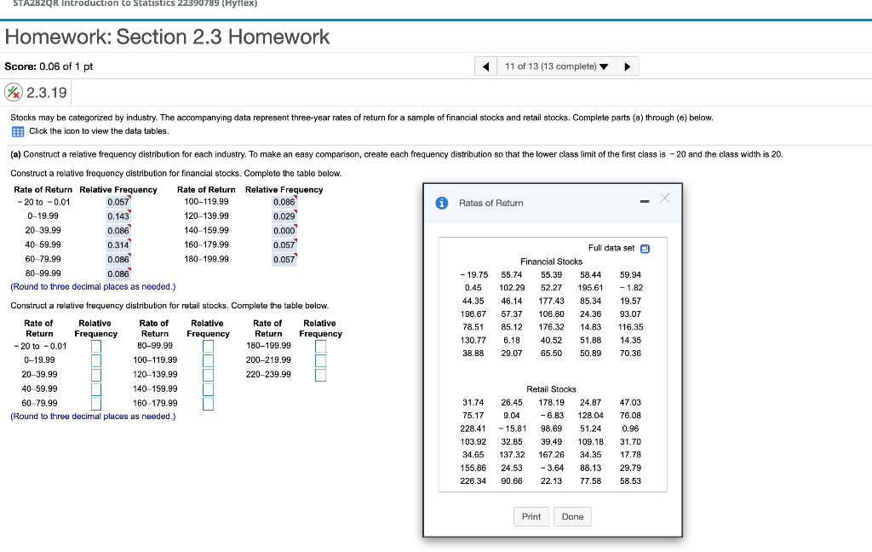Image resolution: width=872 pixels, height=552 pixels.
Task: Select retail input box for 60–79.99
Action: [x=96, y=404]
